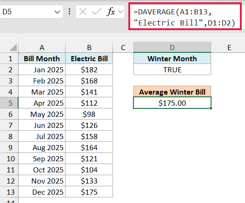Select column B header
245x203 pixels.
tap(89, 47)
